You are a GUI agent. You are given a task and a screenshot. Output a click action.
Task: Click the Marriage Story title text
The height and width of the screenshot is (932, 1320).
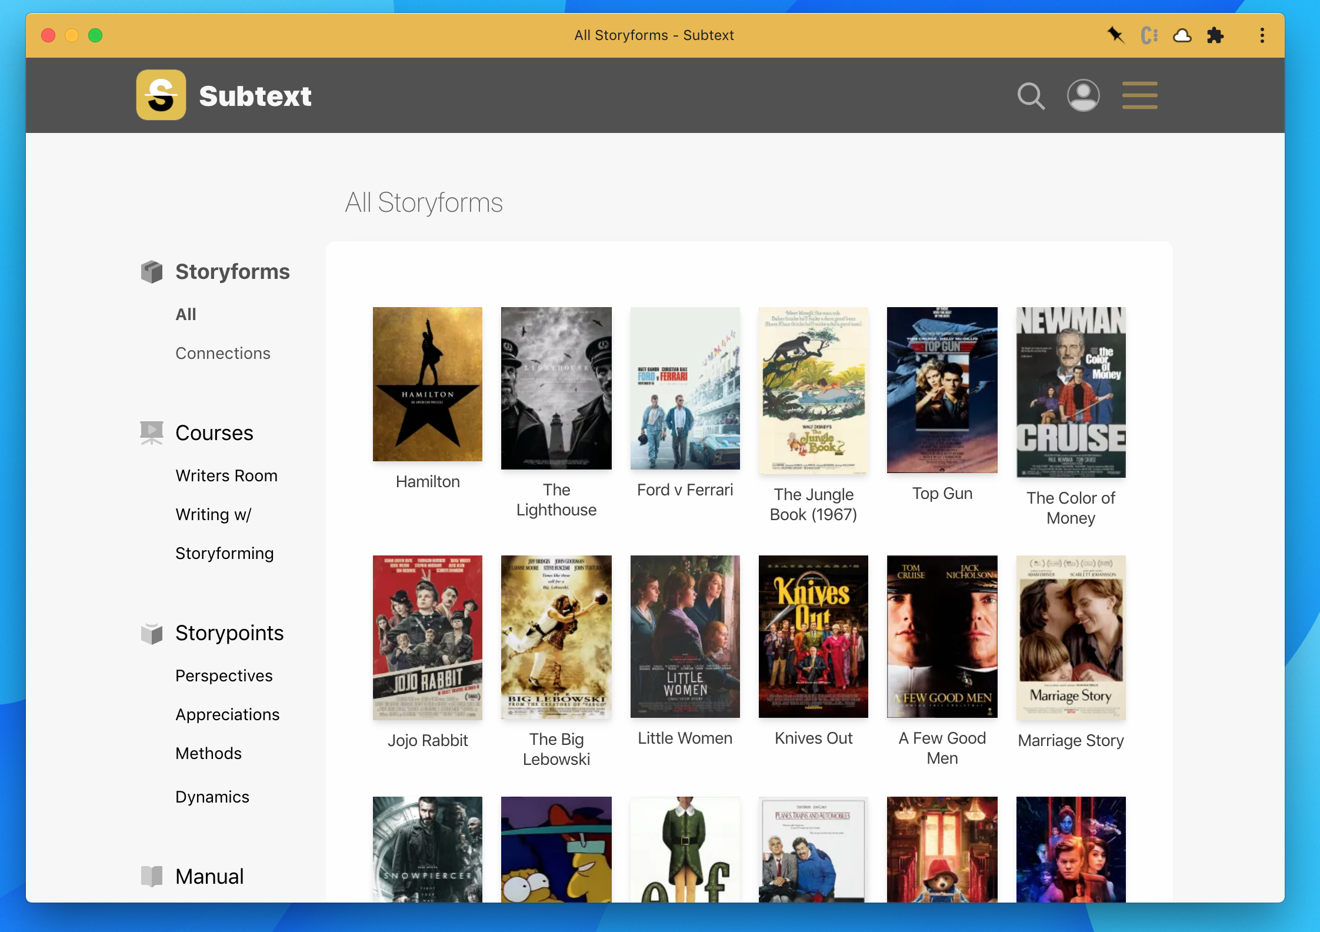point(1071,740)
